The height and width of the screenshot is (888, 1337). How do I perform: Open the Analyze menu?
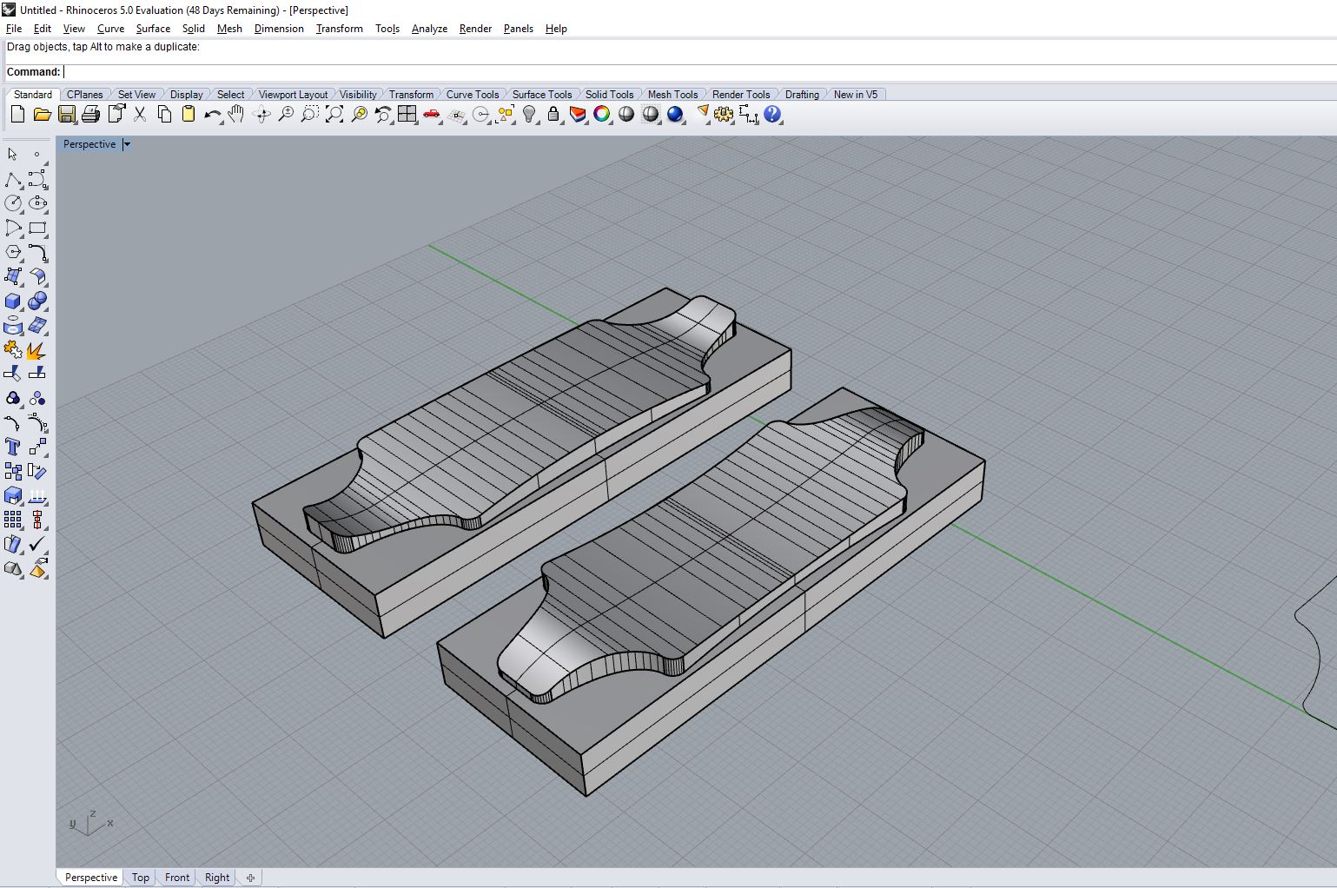429,29
